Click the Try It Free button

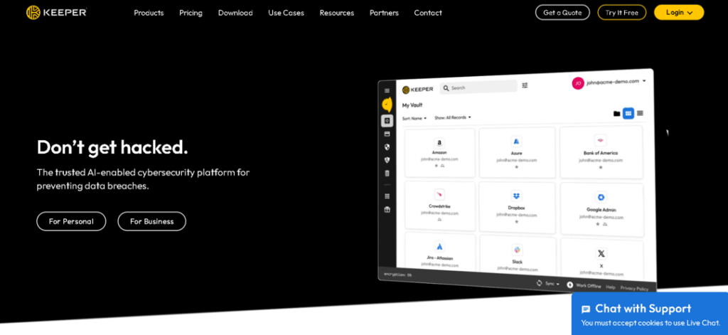pos(621,13)
